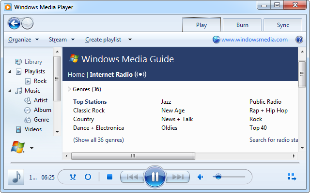Skip to the next track

pyautogui.click(x=178, y=177)
